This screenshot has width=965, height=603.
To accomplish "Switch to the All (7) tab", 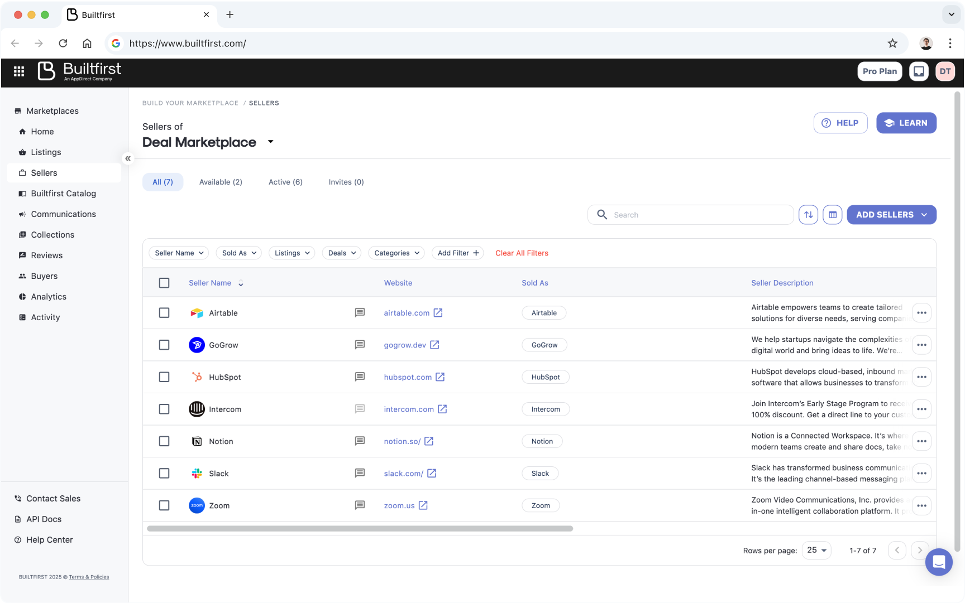I will (x=163, y=182).
